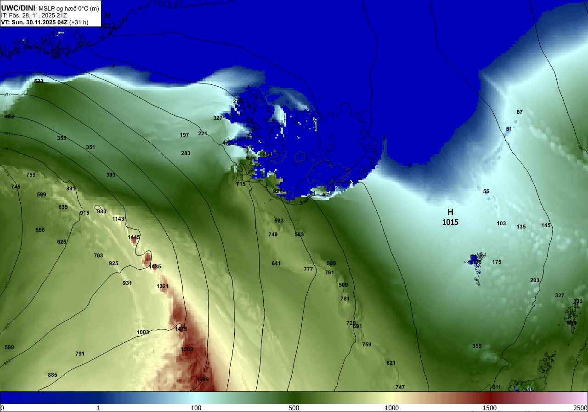This screenshot has height=412, width=588.
Task: Click the map value '393'
Action: (111, 175)
